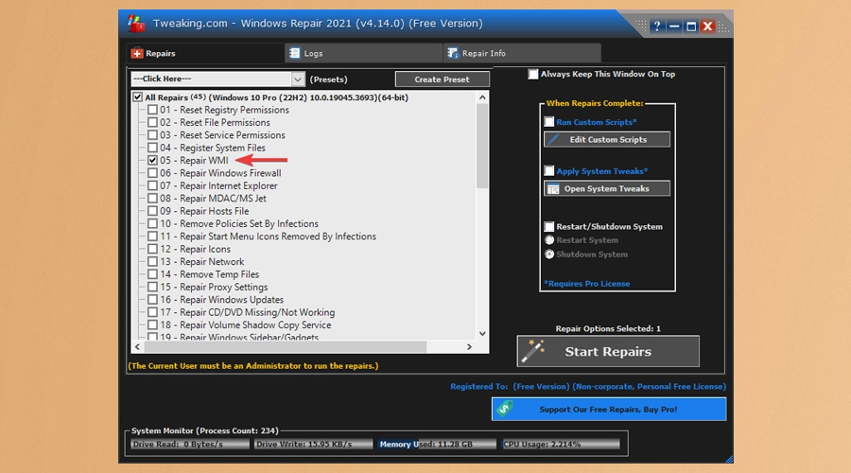Click the repairs list horizontal scrollbar thumb

pyautogui.click(x=286, y=346)
